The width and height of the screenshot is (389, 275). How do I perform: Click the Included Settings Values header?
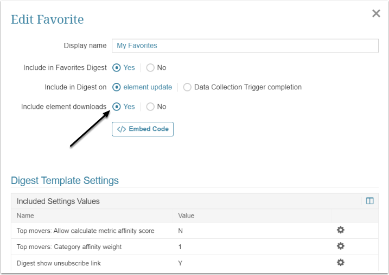(x=58, y=201)
